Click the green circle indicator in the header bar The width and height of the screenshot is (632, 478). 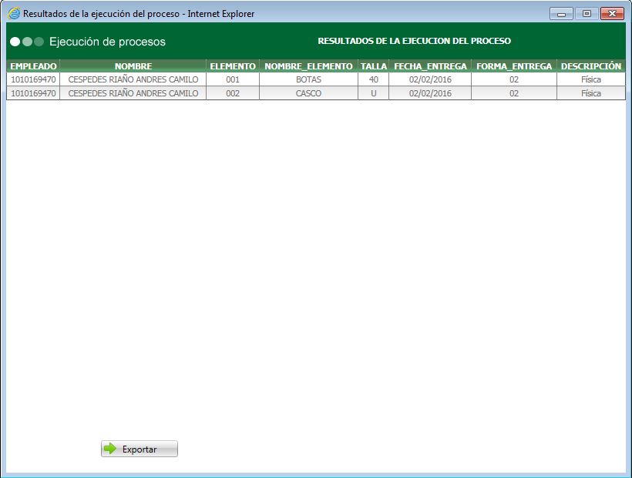(x=39, y=42)
